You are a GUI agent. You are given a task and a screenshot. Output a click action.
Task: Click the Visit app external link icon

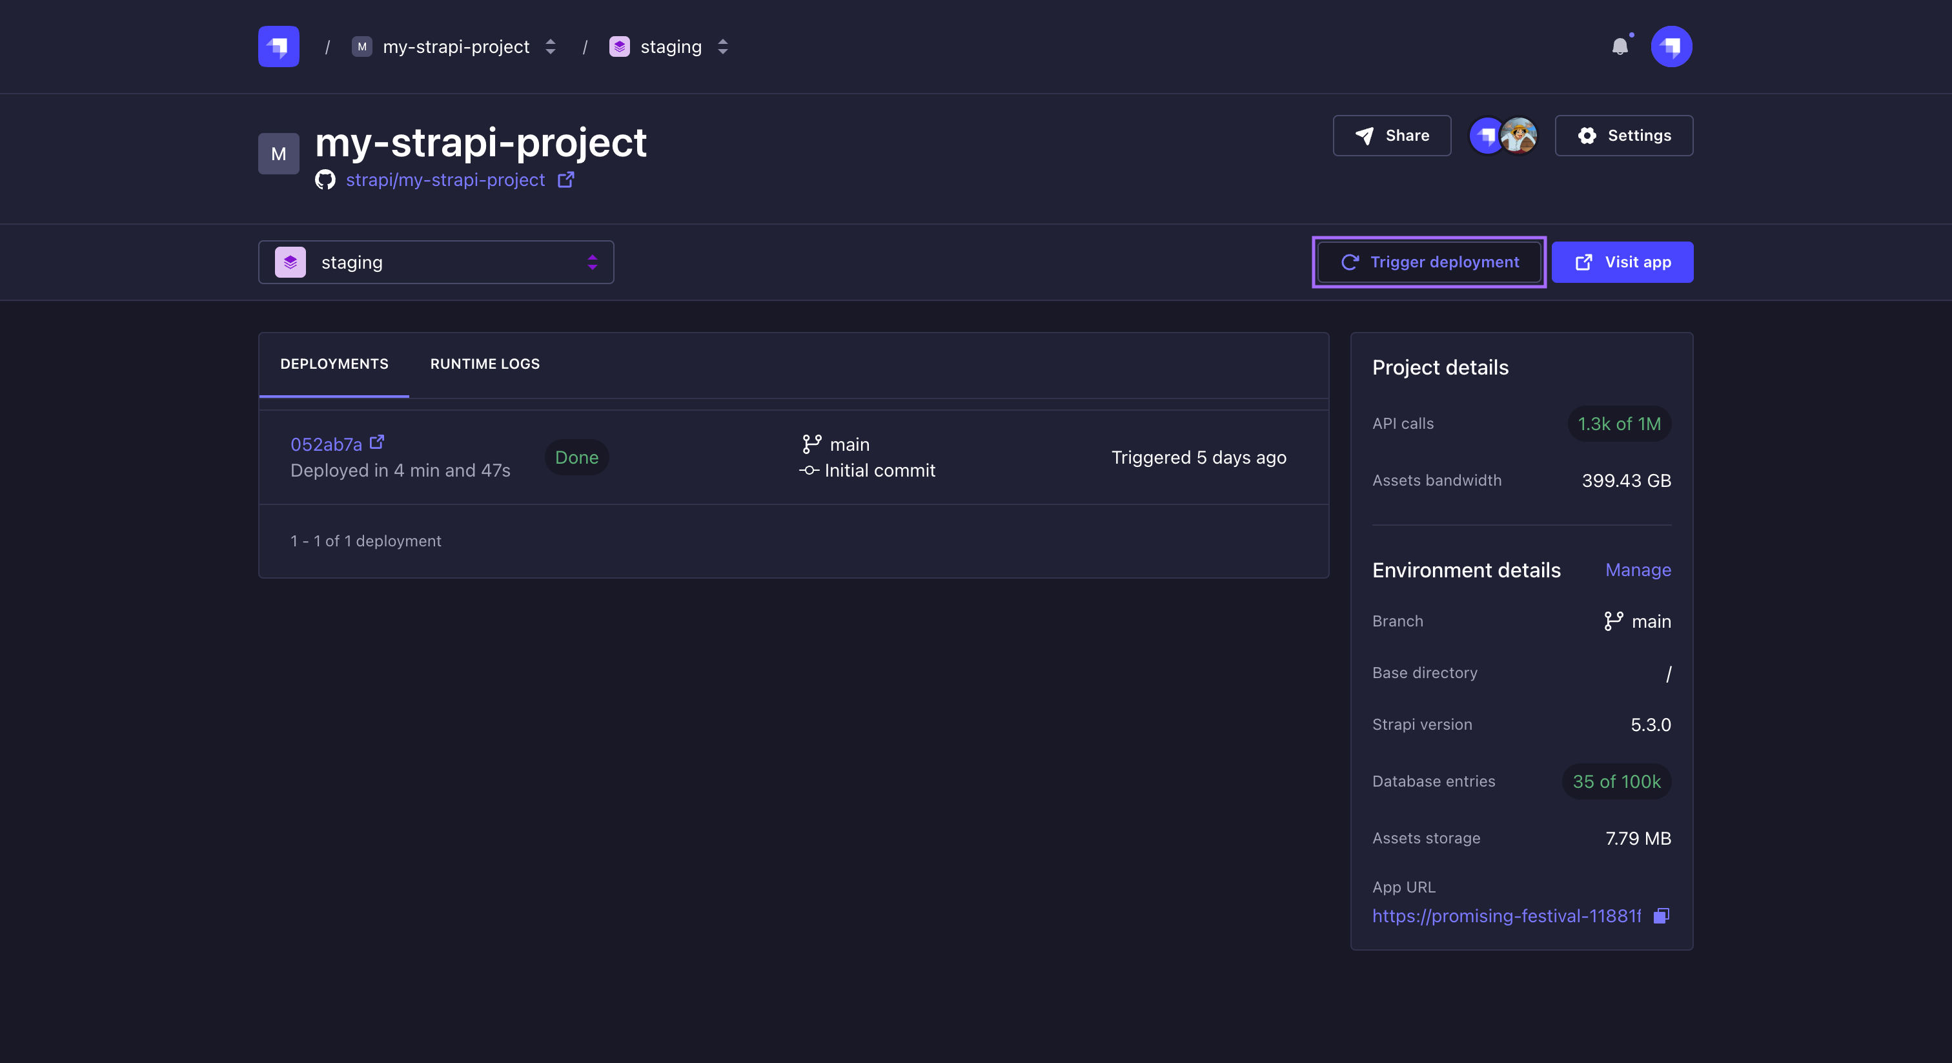1584,260
